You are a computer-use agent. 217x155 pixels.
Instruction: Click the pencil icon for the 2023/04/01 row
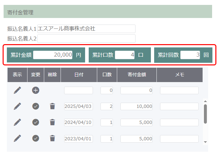point(17,138)
